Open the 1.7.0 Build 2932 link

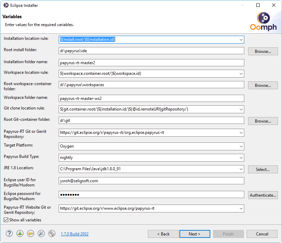click(x=75, y=234)
